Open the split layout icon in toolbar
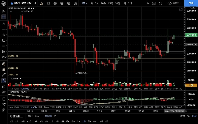Image resolution: width=198 pixels, height=124 pixels. coord(75,3)
